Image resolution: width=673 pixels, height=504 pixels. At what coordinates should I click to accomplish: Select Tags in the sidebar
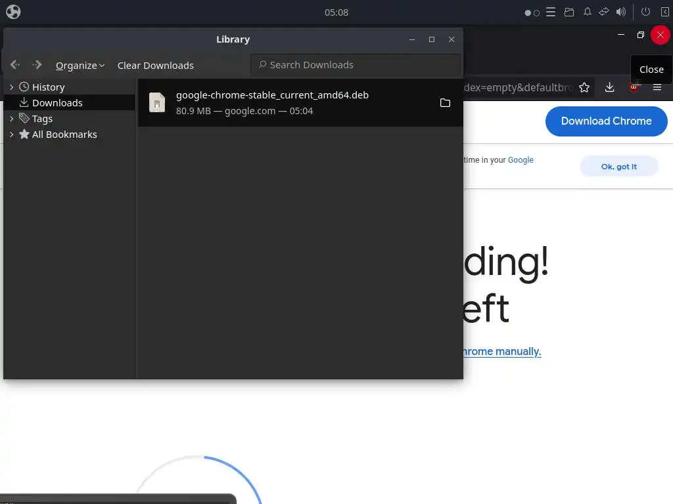click(42, 119)
